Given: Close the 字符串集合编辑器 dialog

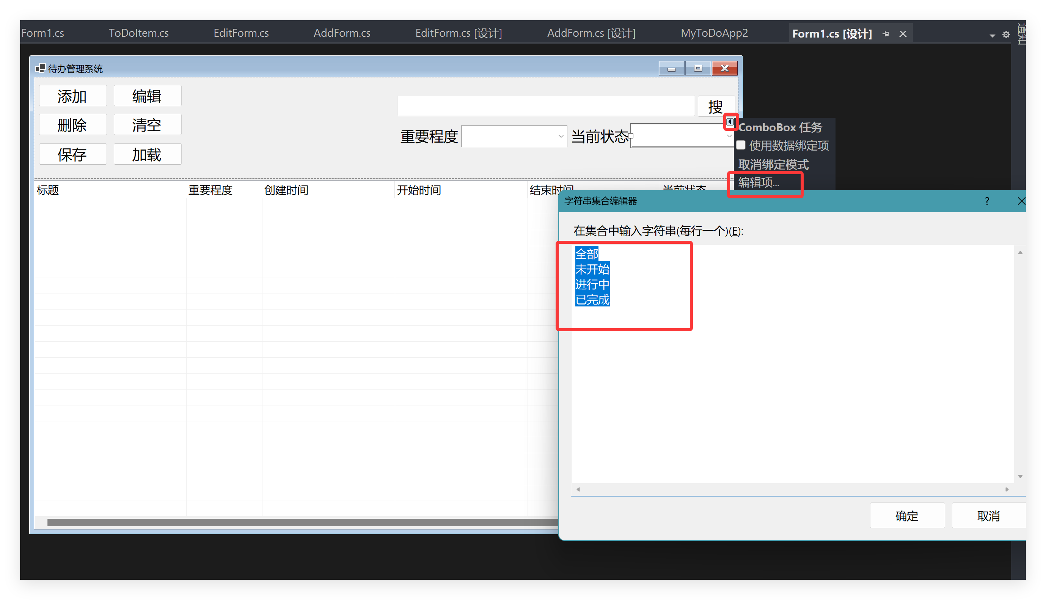Looking at the screenshot, I should coord(1021,201).
